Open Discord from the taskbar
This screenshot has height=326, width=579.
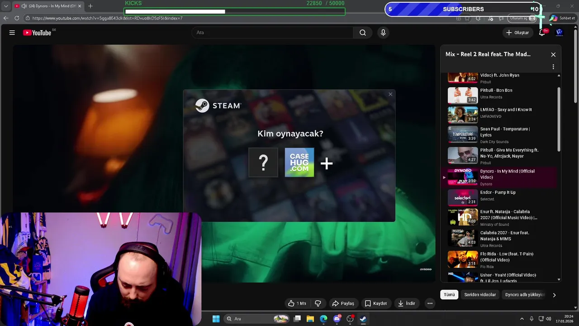click(337, 319)
